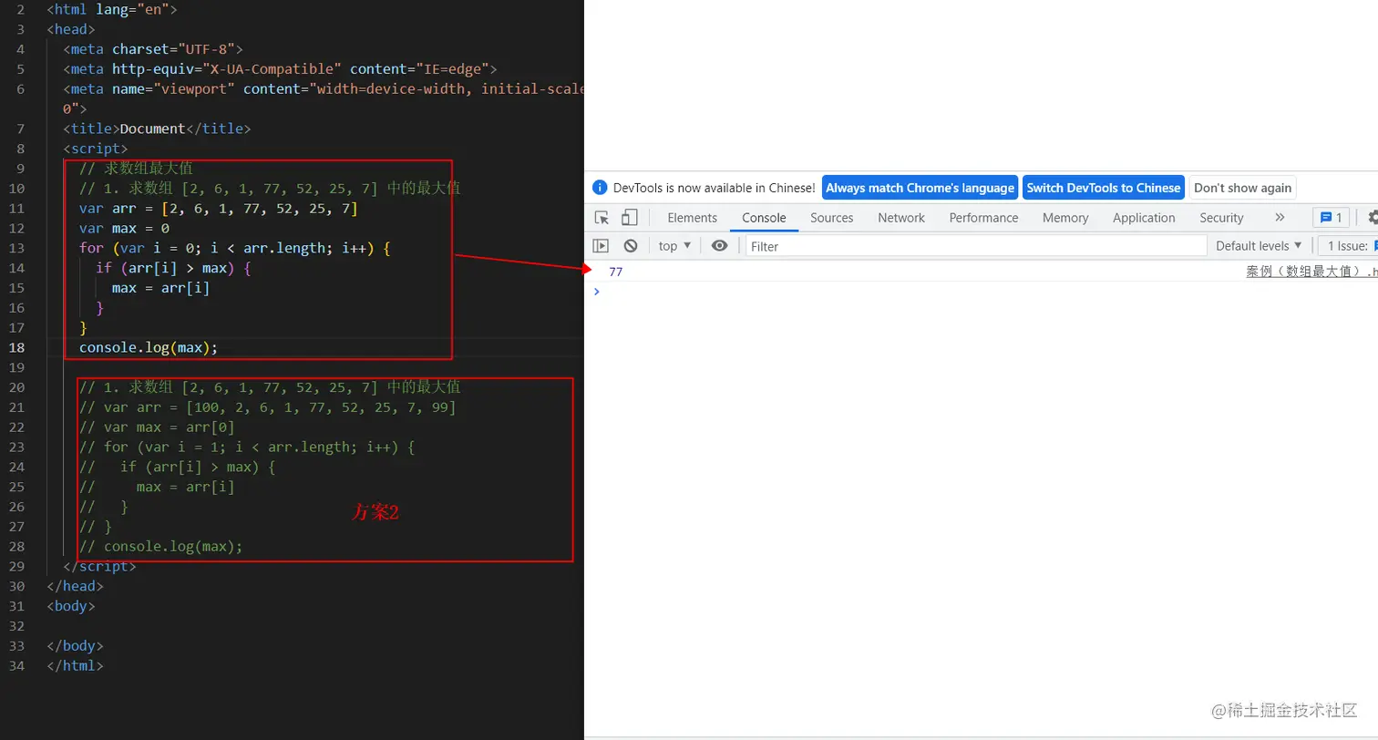Click the opening <head> tag line
Image resolution: width=1378 pixels, height=740 pixels.
click(71, 29)
